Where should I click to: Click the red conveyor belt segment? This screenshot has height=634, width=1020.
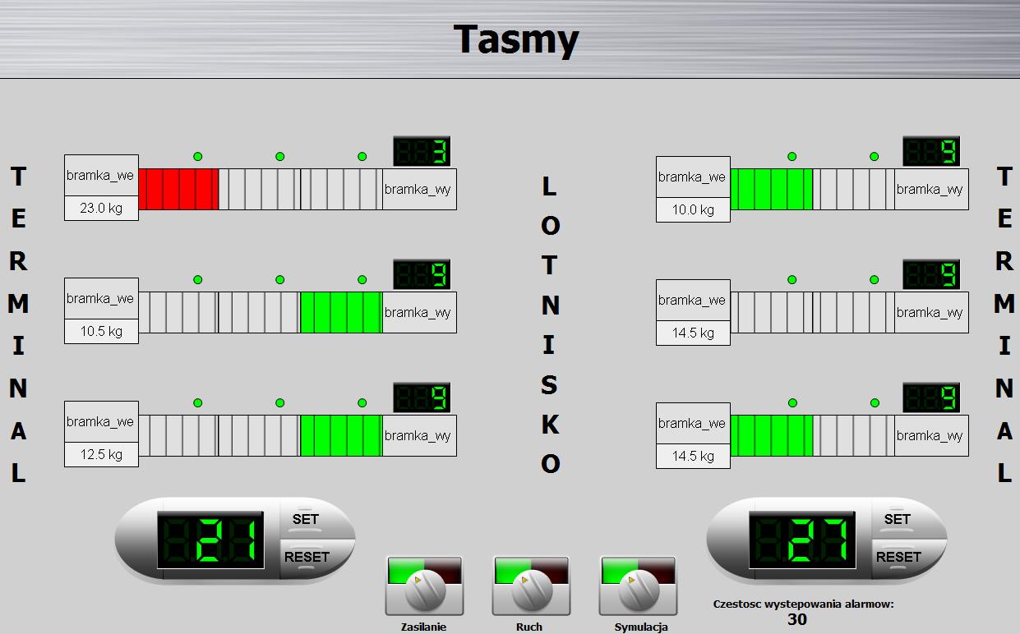[x=178, y=190]
